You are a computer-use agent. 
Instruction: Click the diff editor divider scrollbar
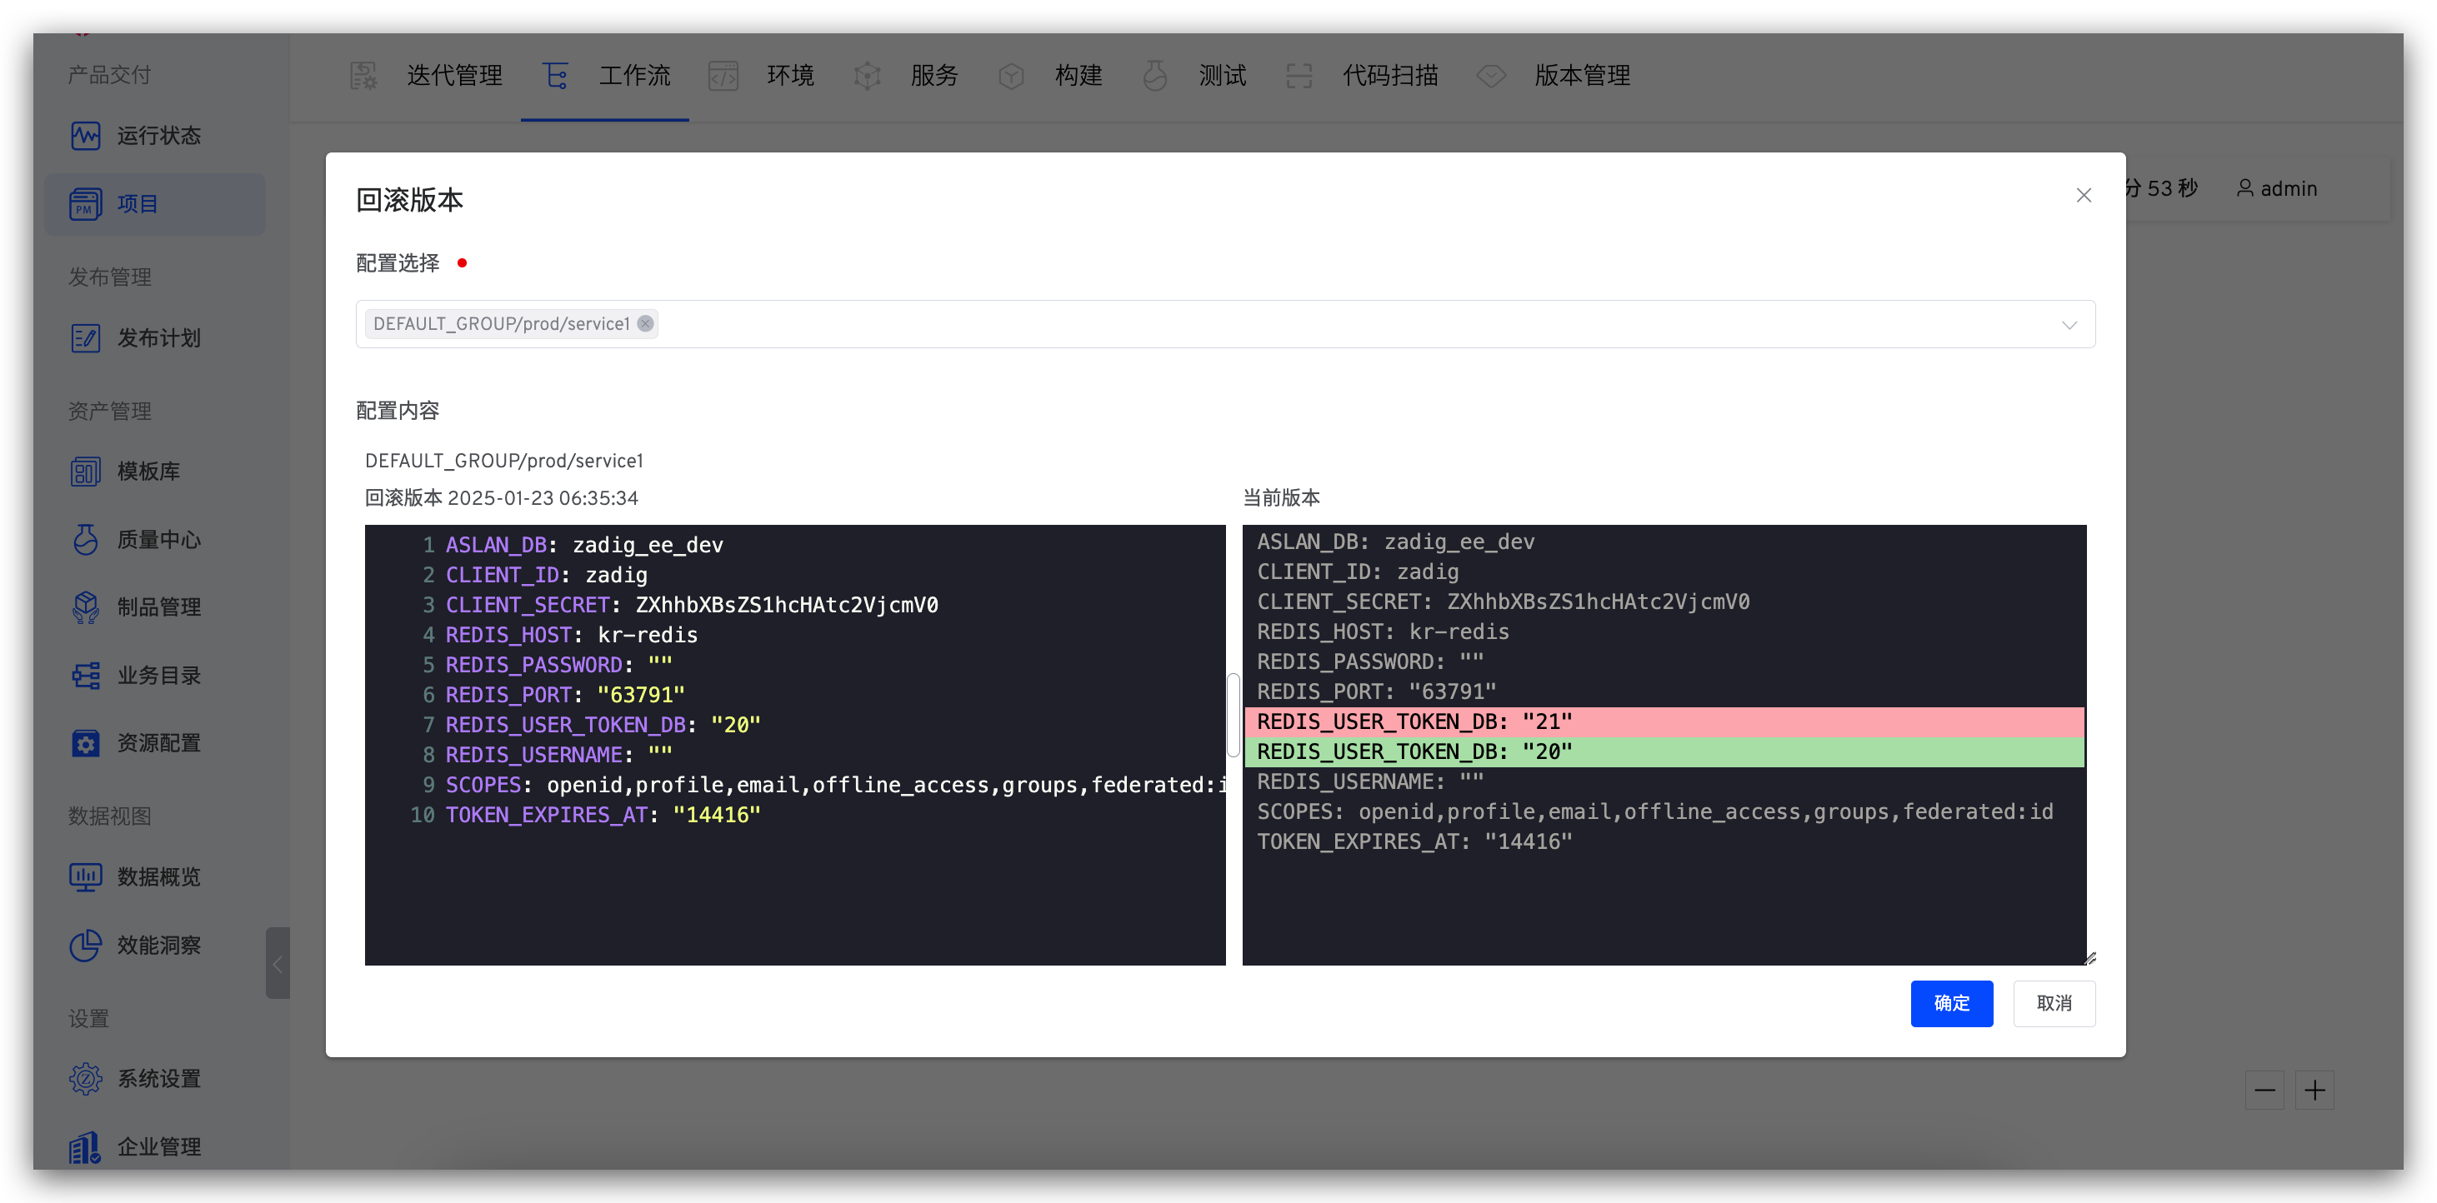[x=1233, y=715]
